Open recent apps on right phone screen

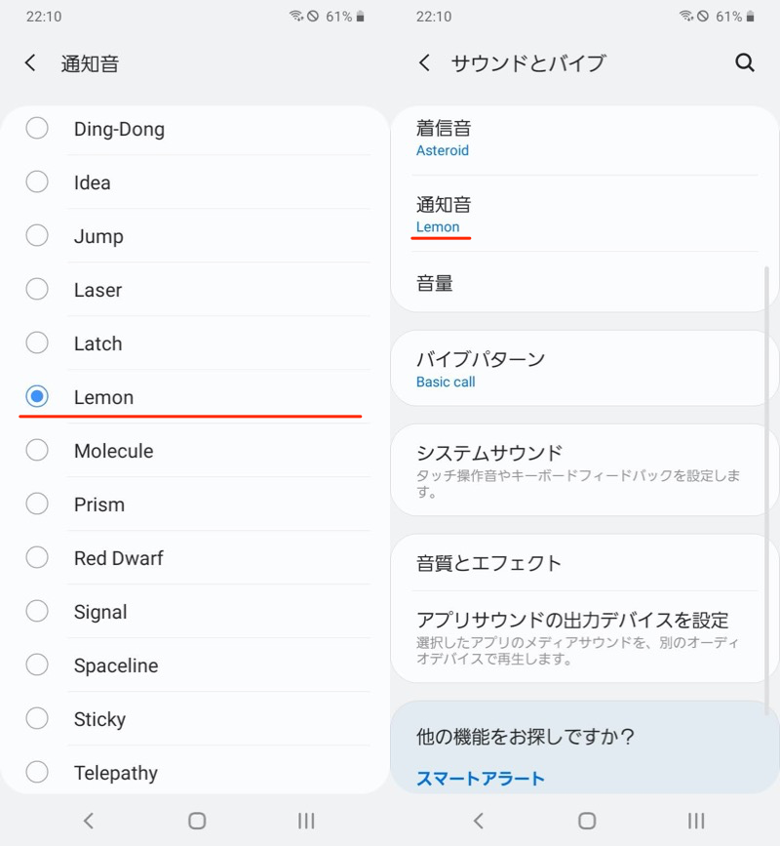tap(695, 821)
